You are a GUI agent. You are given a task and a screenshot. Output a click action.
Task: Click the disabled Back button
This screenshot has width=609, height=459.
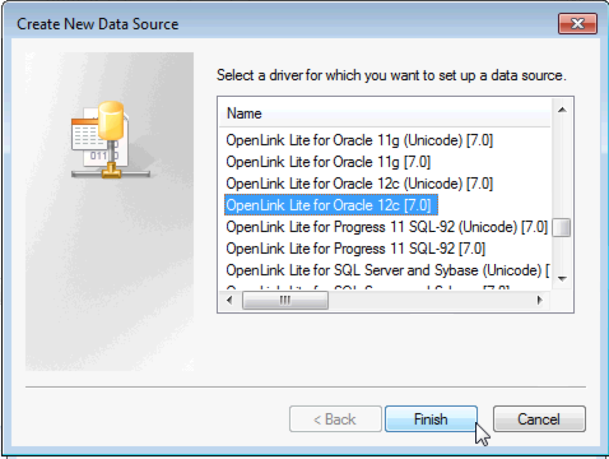coord(335,419)
